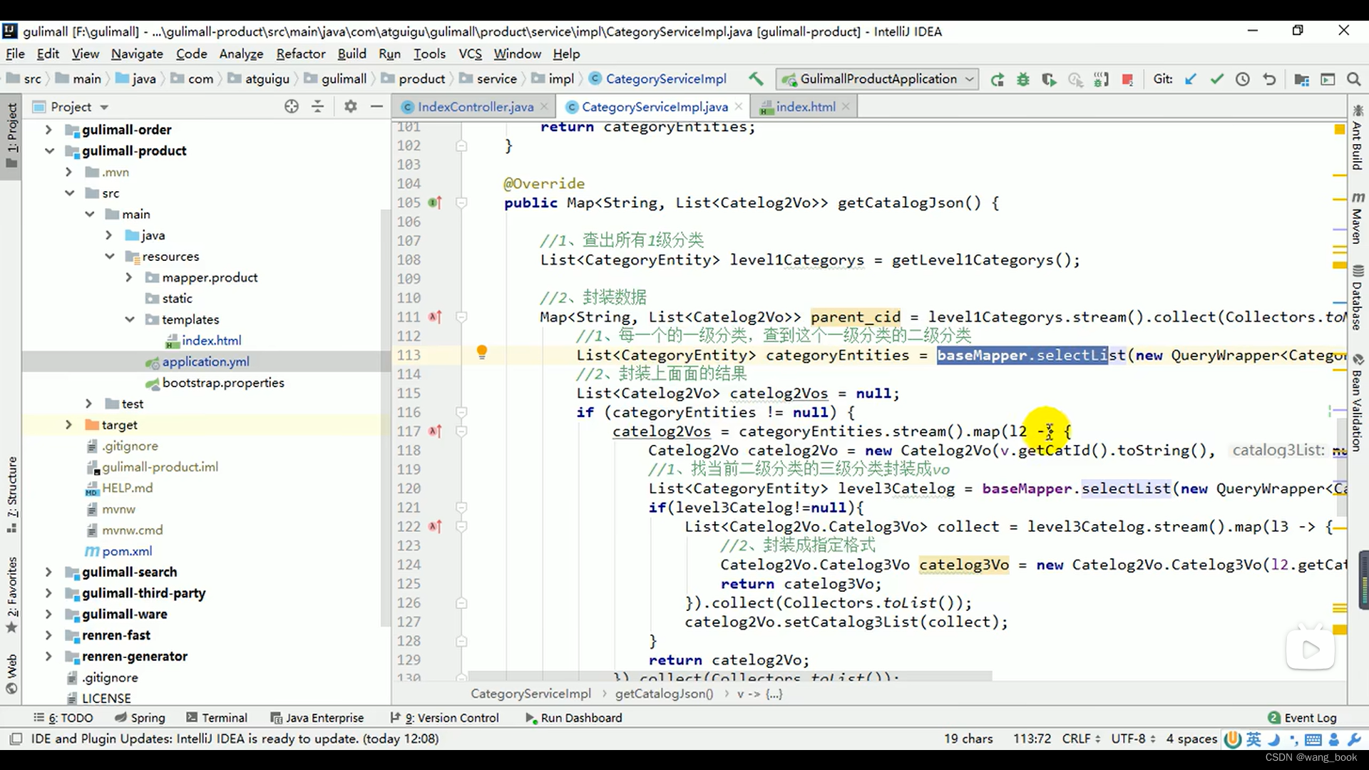Switch to IndexController.java tab
1369x770 pixels.
tap(476, 106)
